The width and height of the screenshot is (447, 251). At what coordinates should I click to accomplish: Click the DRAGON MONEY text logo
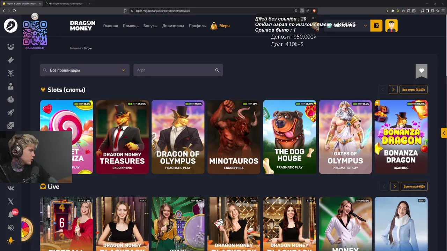[x=82, y=25]
